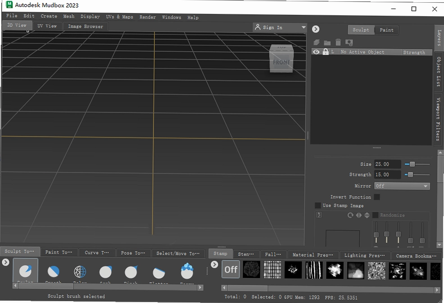Click the flip stamp horizontally icon
This screenshot has height=303, width=444.
pyautogui.click(x=359, y=215)
